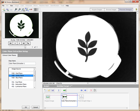Jump to the last image
The height and width of the screenshot is (111, 140).
click(x=24, y=43)
